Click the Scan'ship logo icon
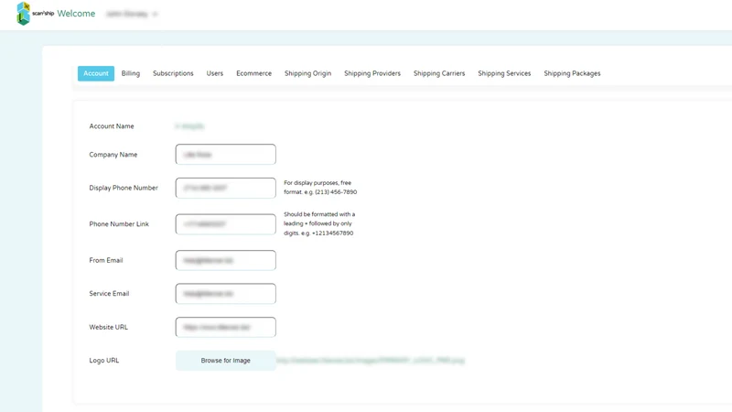Screen dimensions: 732x412 (24, 14)
